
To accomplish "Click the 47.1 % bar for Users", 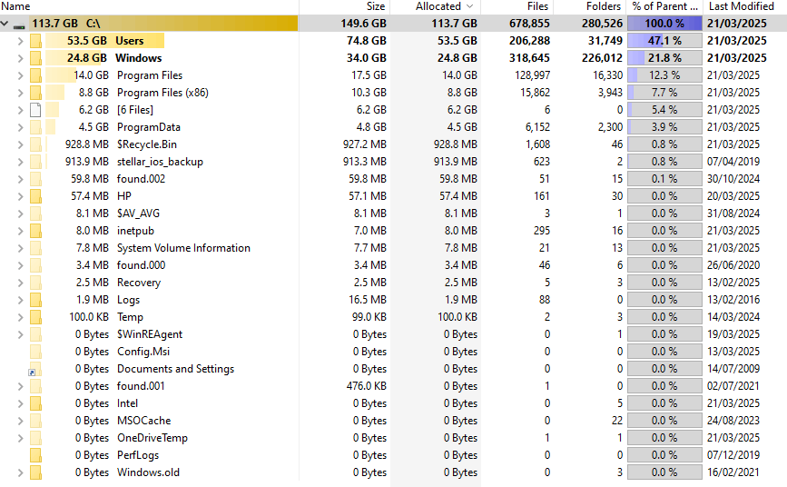I will (664, 41).
